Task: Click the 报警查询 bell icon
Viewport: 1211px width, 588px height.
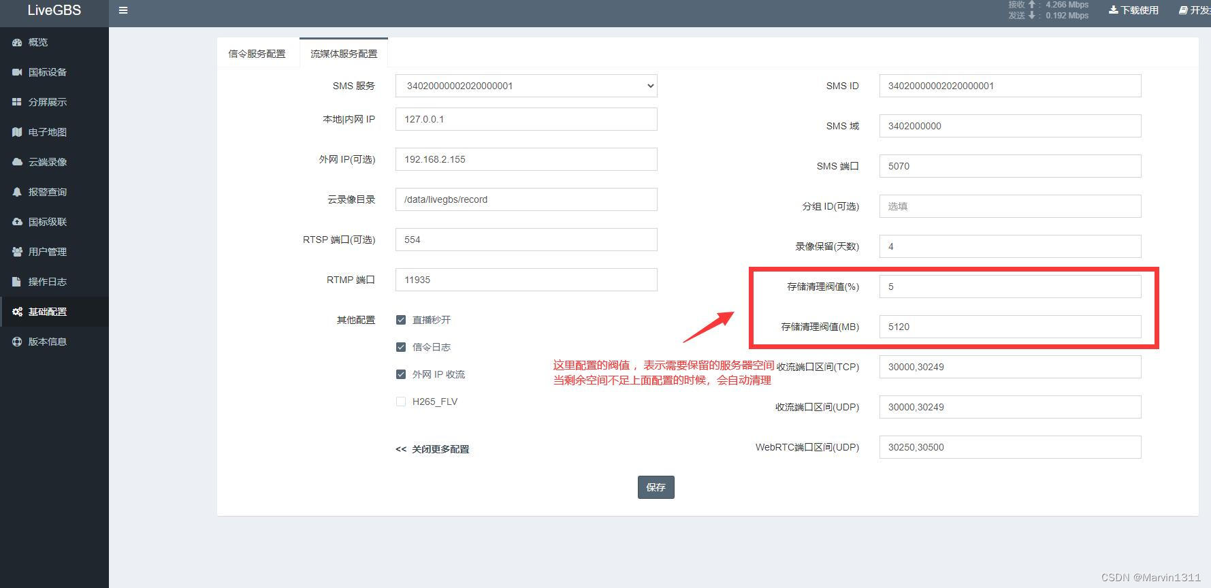Action: coord(17,192)
